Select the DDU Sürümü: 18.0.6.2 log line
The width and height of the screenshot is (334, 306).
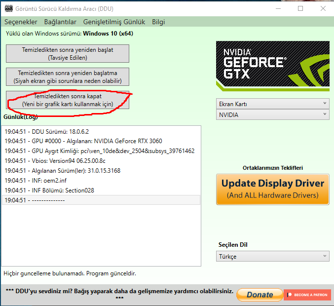(x=101, y=131)
